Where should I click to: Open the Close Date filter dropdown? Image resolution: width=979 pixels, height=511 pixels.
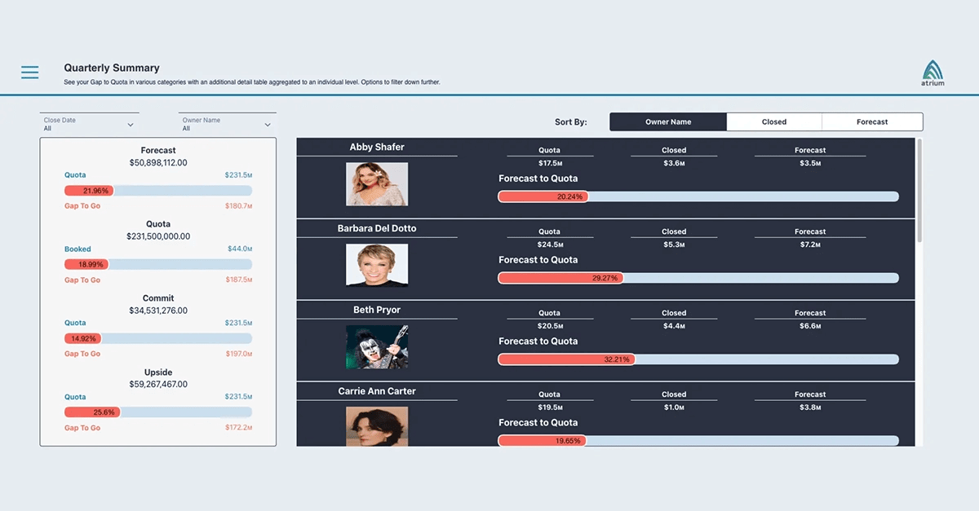pos(89,122)
